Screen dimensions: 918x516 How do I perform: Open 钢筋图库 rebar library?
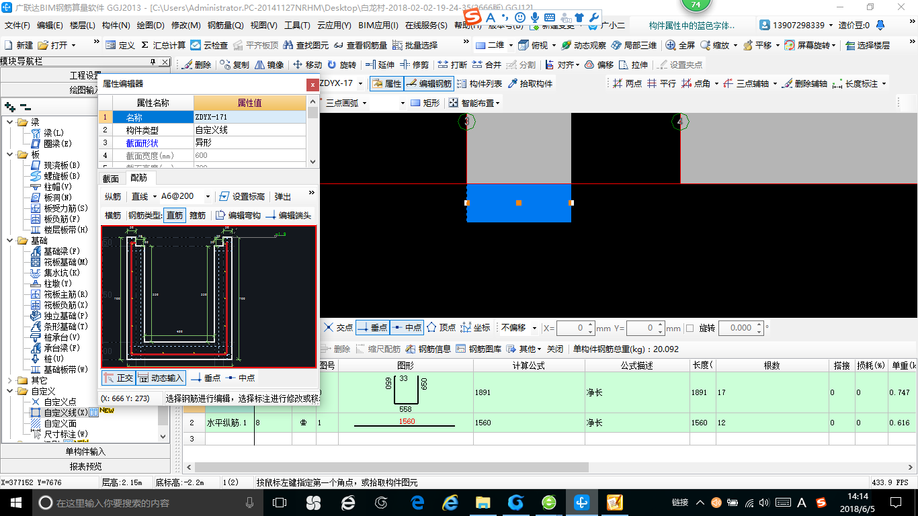pos(478,349)
